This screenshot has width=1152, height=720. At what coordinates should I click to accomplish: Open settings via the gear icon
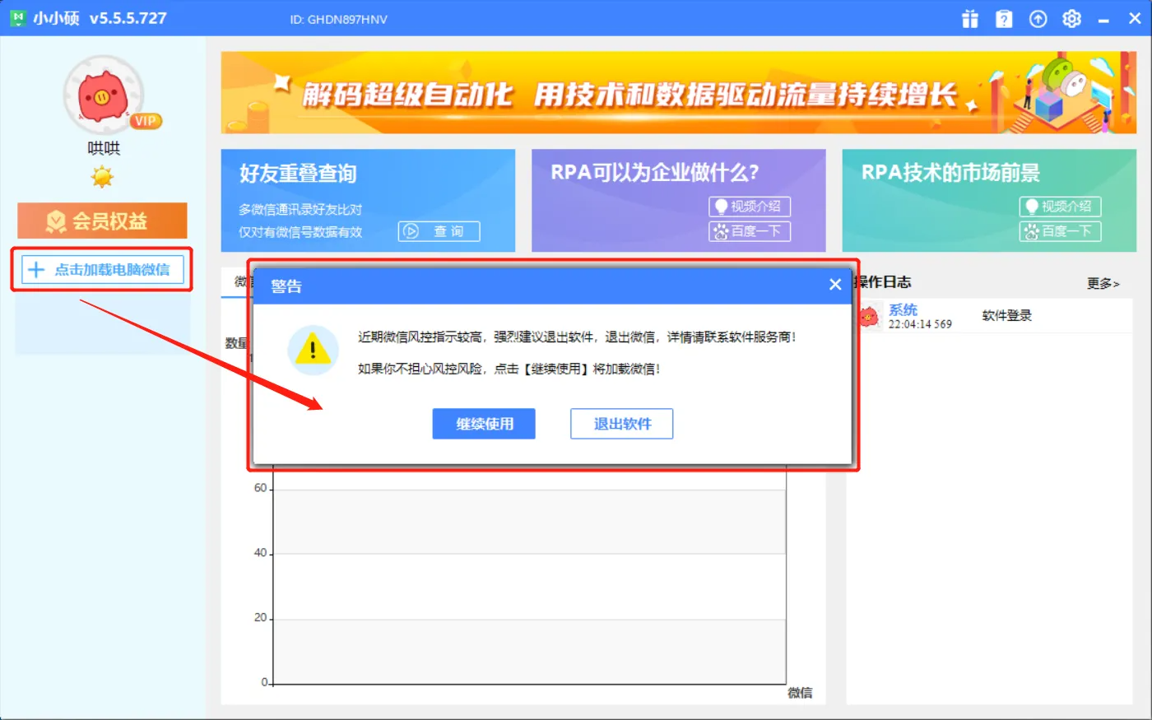(x=1071, y=18)
